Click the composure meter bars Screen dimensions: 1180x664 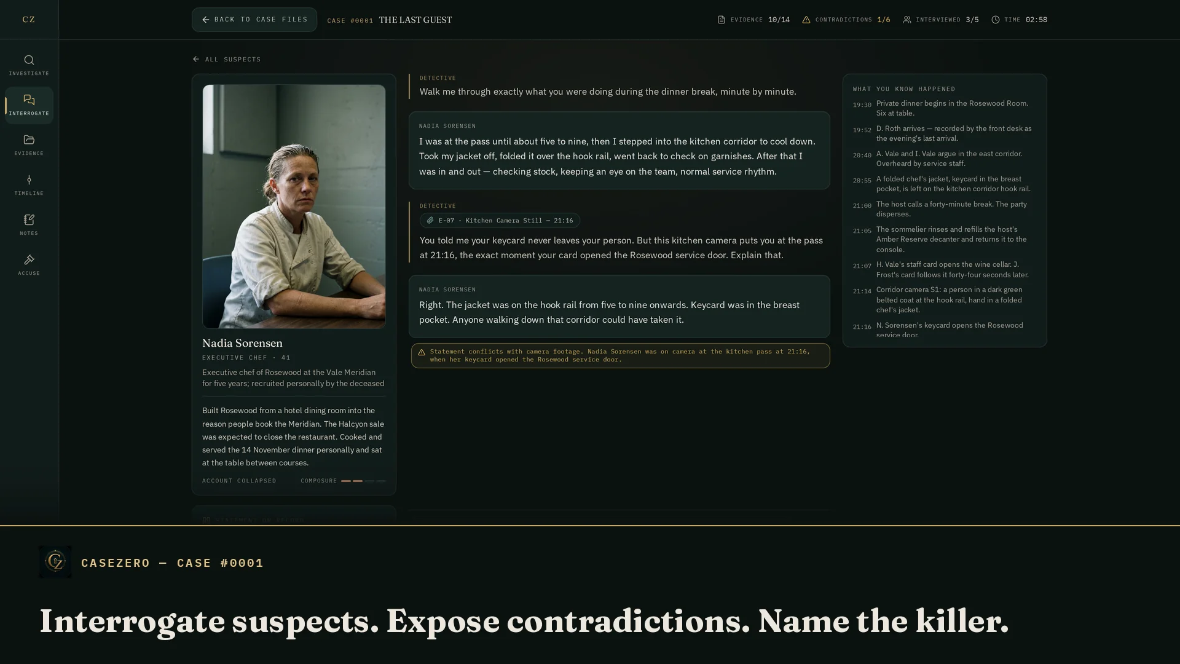click(363, 481)
